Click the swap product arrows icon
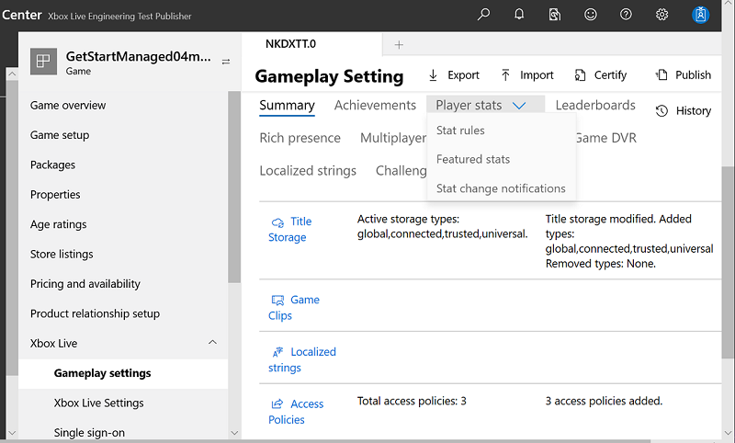This screenshot has height=443, width=735. pyautogui.click(x=227, y=62)
